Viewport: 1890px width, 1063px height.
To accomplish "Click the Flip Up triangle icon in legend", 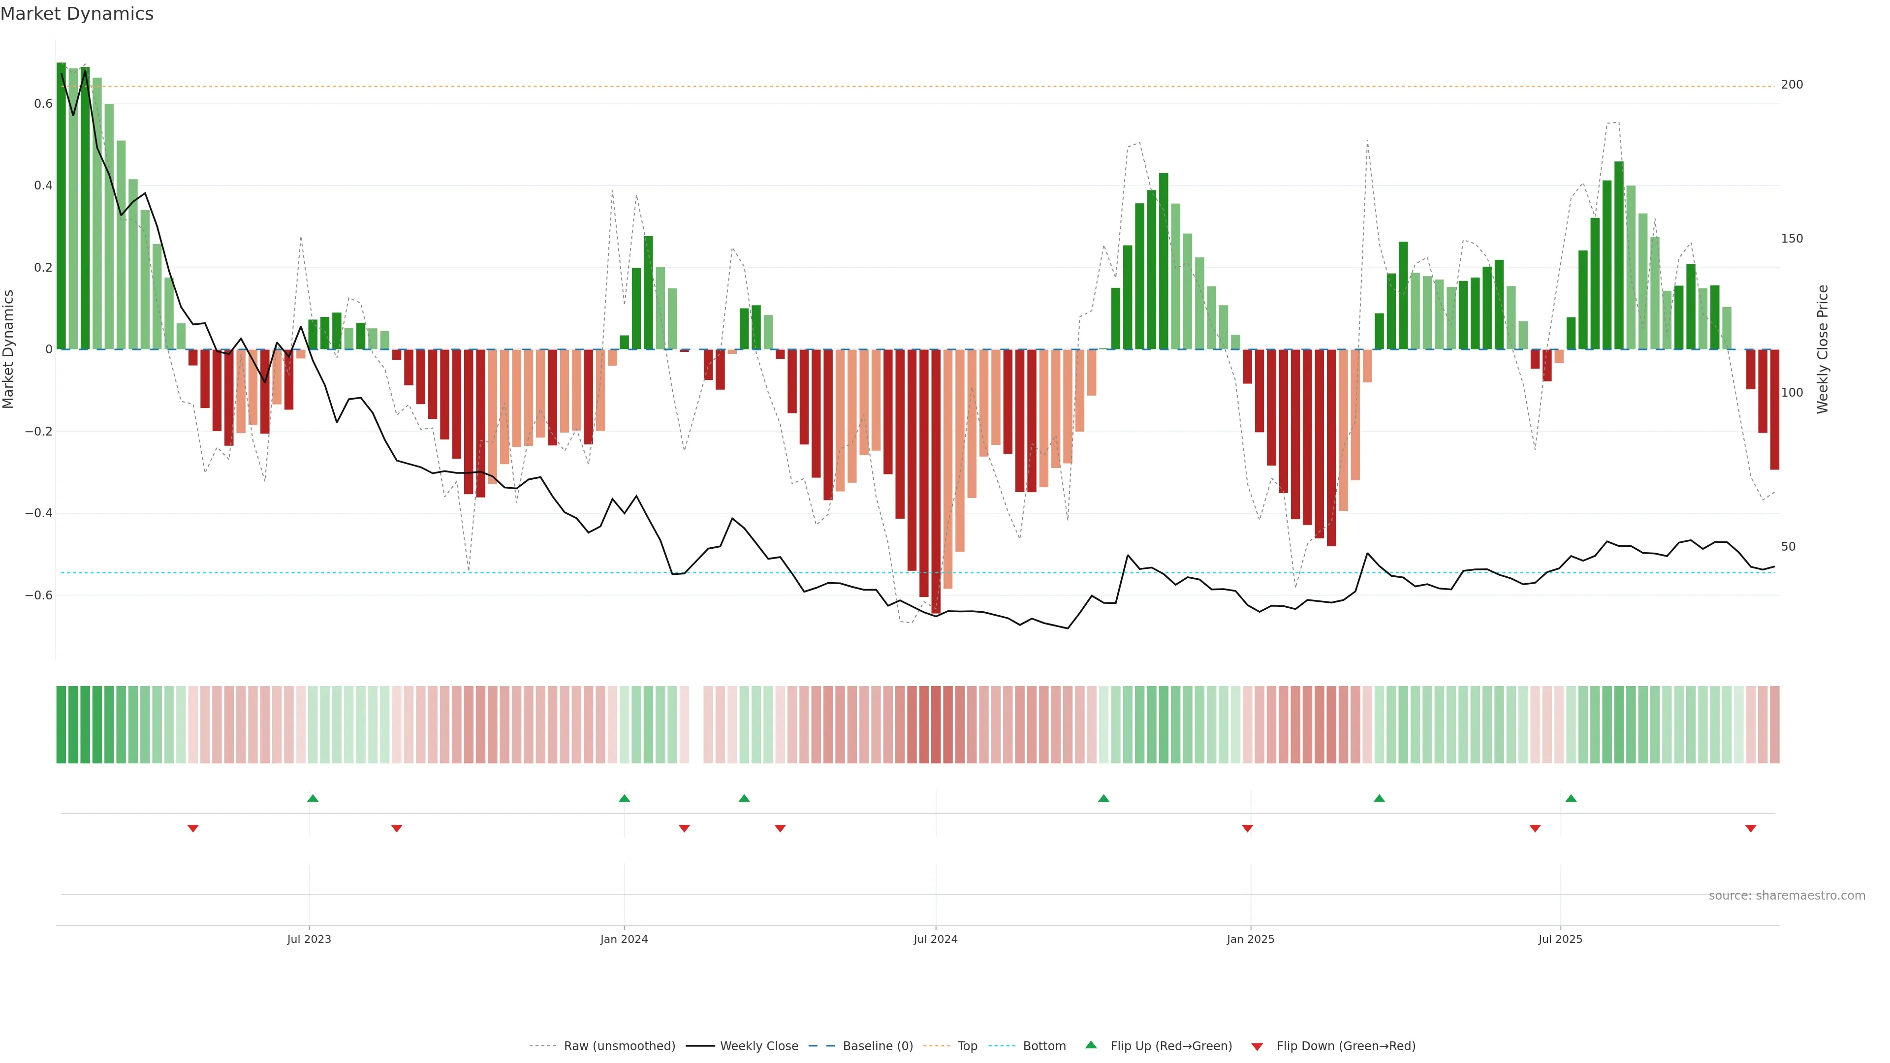I will coord(1091,1045).
